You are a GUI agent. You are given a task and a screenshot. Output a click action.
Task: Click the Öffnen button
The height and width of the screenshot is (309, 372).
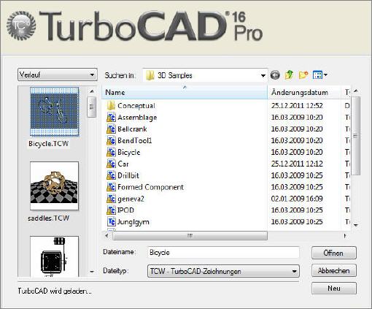tap(334, 253)
